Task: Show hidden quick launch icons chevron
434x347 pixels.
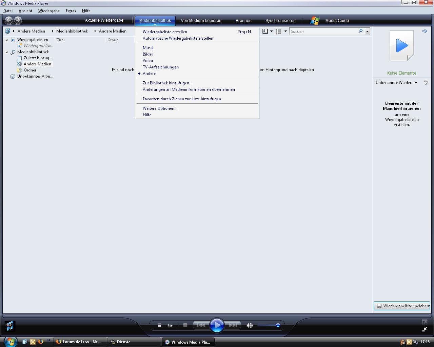Action: coord(48,340)
